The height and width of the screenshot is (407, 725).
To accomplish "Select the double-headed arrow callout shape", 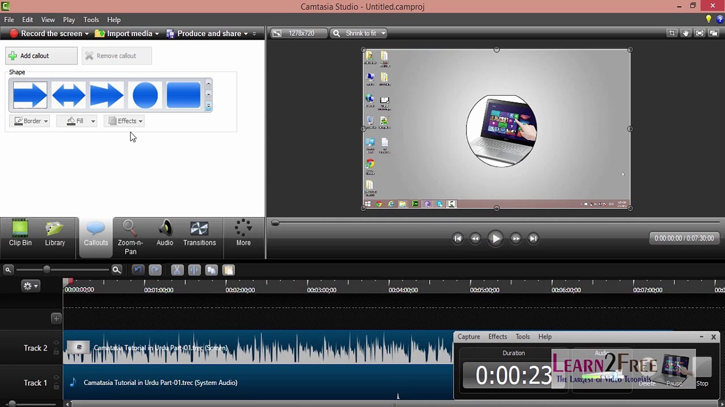I will point(69,95).
